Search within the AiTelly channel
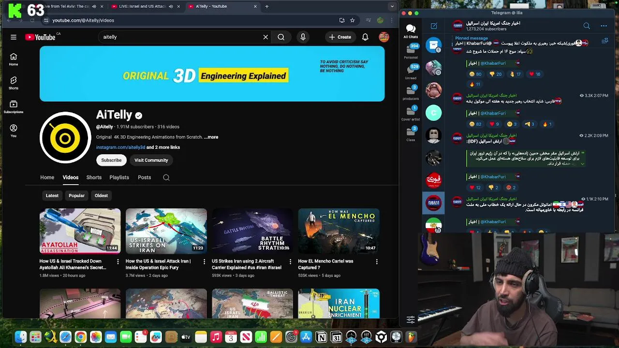 click(166, 177)
